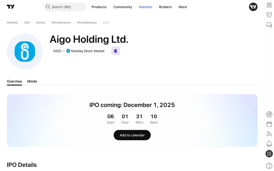Open the chats icon in sidebar
Screen dimensions: 274x171
click(x=269, y=25)
